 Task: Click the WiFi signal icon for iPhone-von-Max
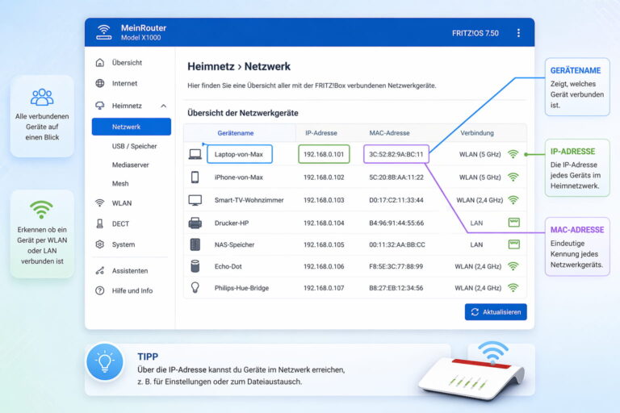tap(513, 177)
